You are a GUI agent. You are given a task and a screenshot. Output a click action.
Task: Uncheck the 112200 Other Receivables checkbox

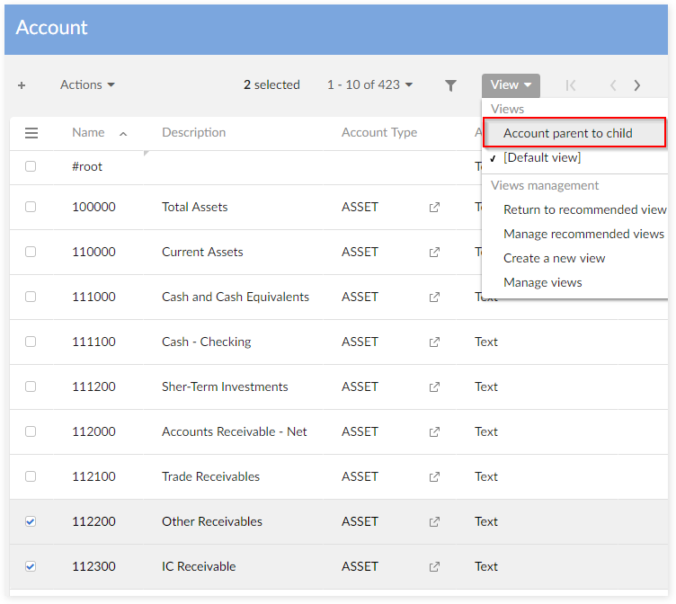click(x=31, y=521)
